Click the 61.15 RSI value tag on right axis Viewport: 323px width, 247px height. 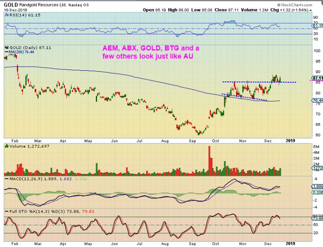pos(318,26)
